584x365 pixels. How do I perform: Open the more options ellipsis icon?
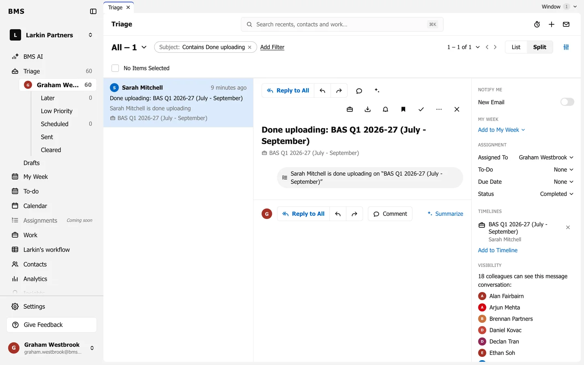coord(439,109)
